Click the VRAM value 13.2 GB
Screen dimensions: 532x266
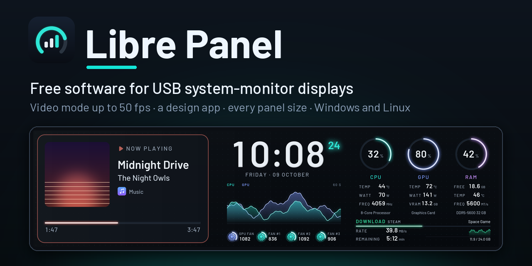[430, 204]
